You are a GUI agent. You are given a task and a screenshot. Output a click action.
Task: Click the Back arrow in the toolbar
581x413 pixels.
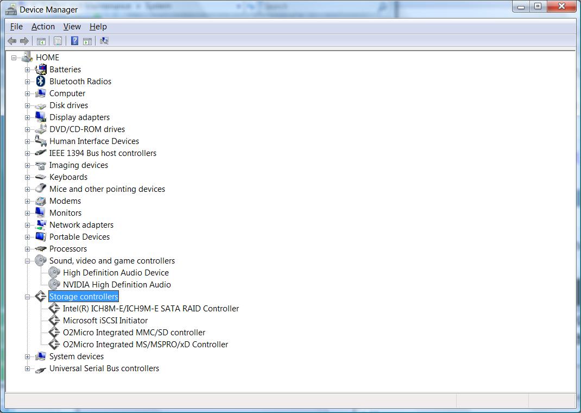click(x=12, y=41)
